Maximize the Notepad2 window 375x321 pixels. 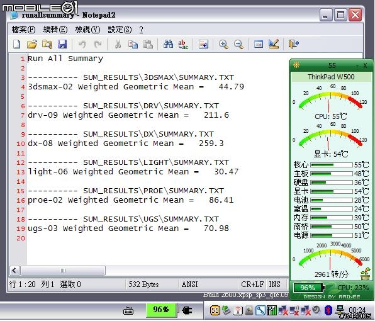pos(340,15)
